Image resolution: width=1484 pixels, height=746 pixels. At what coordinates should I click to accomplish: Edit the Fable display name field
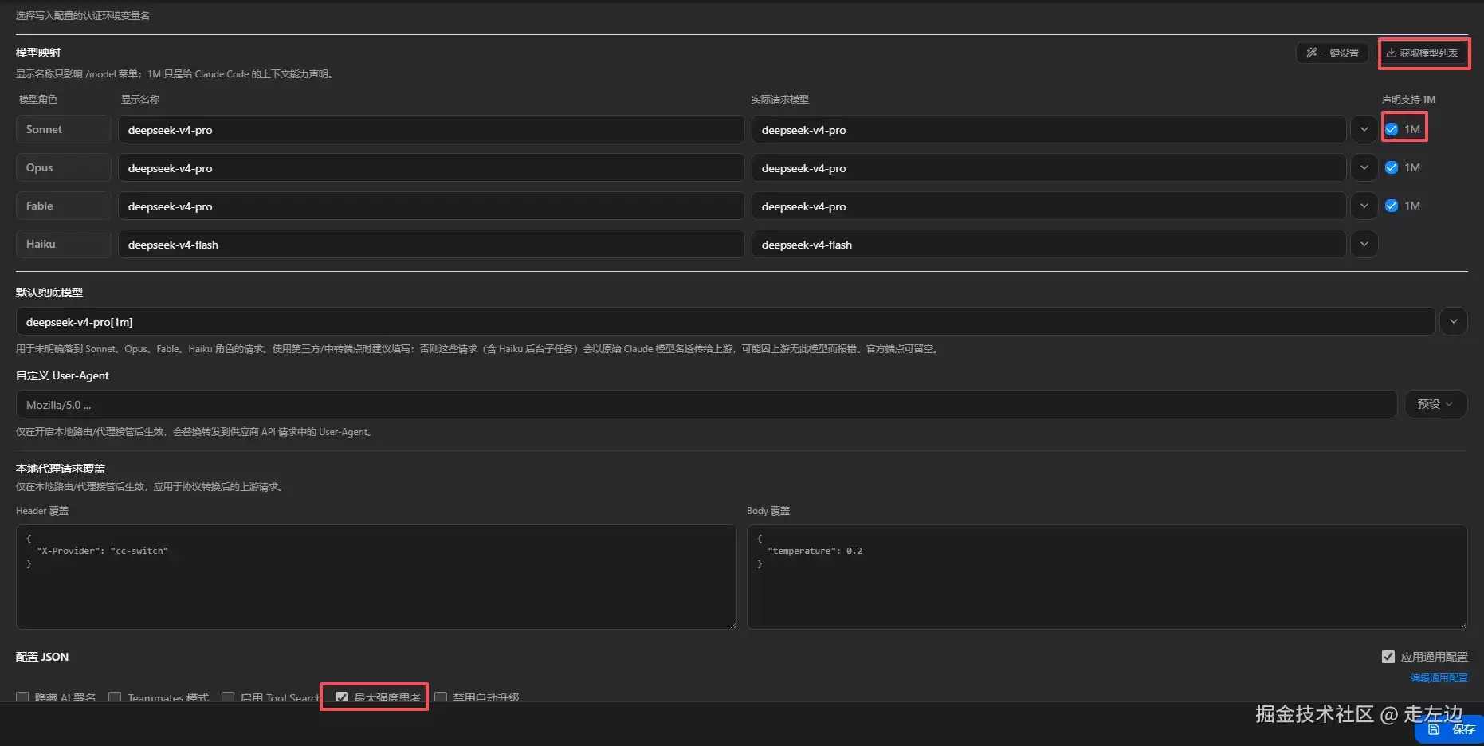pos(431,206)
